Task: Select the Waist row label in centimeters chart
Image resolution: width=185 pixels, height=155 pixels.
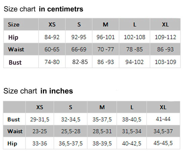Action: (16, 49)
